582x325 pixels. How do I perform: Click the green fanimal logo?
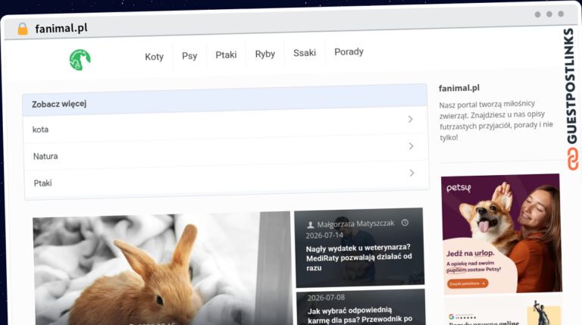80,60
